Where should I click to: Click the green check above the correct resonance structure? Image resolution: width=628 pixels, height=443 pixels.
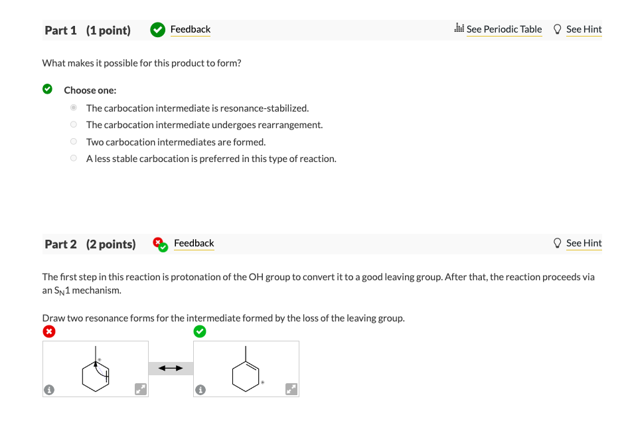[200, 331]
